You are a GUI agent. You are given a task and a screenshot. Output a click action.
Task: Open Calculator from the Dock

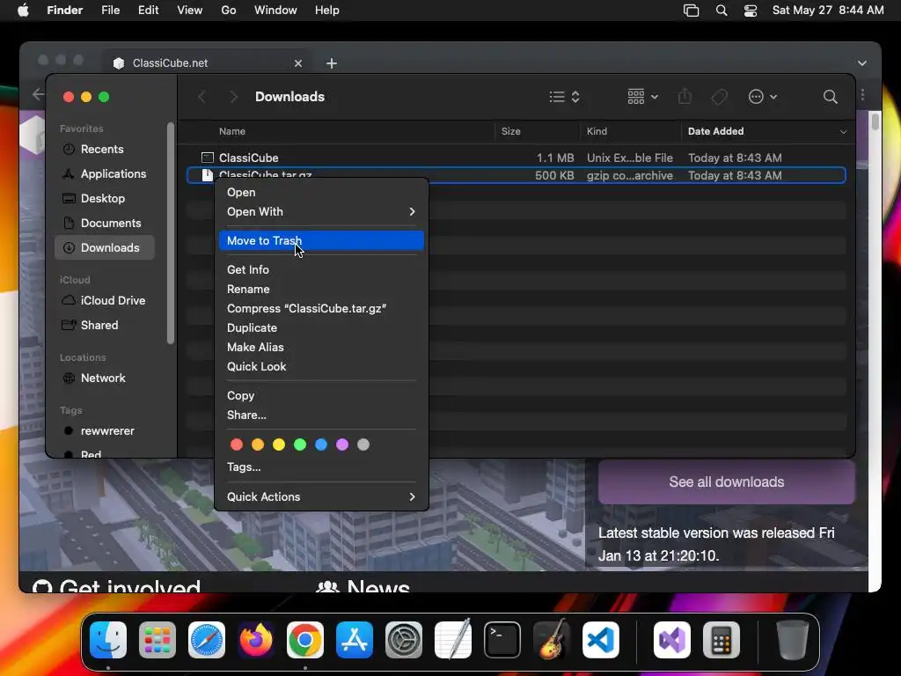click(x=722, y=640)
